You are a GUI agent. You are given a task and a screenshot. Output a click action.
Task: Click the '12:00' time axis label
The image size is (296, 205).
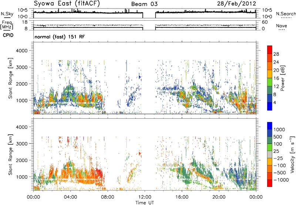coord(145,197)
